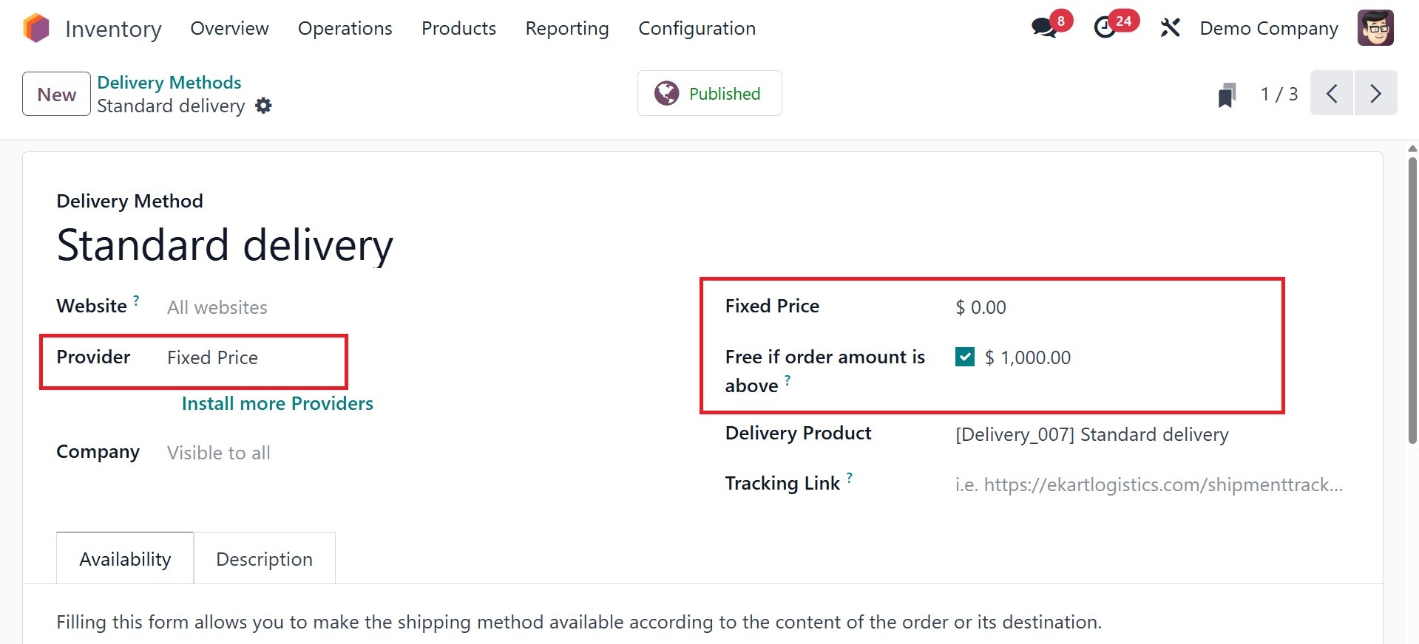
Task: Toggle the Published website status
Action: pyautogui.click(x=709, y=94)
